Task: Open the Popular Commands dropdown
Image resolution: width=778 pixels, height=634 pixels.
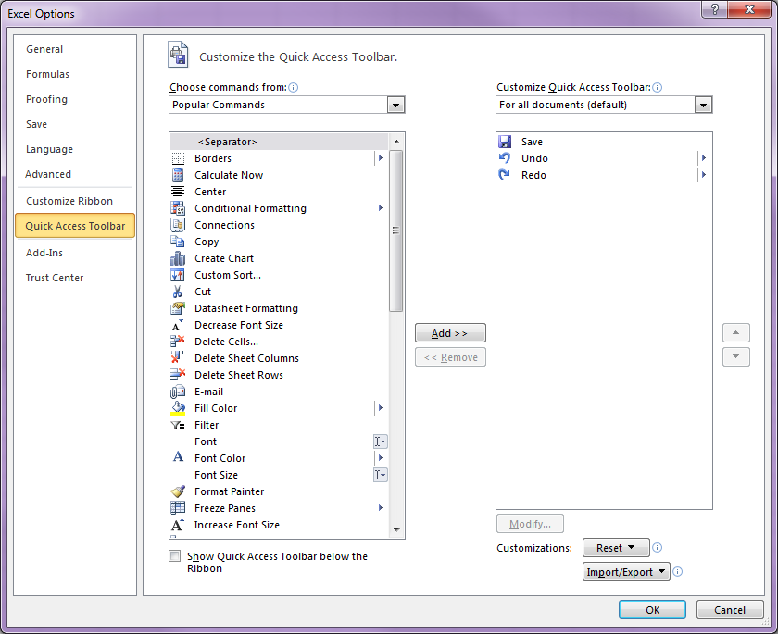Action: (395, 105)
